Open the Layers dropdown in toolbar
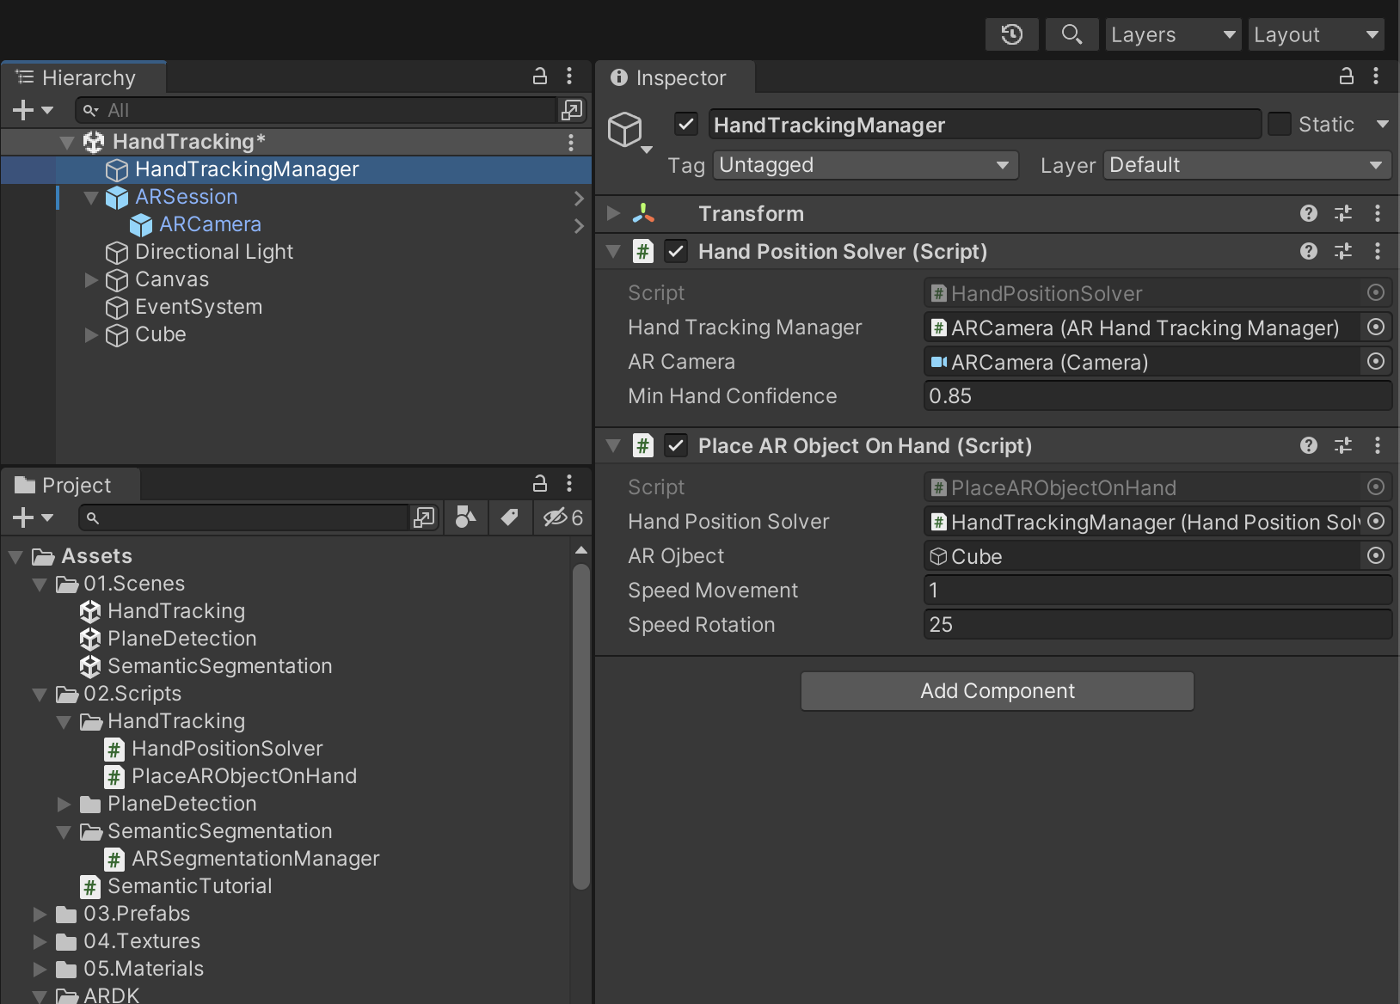The width and height of the screenshot is (1400, 1004). 1172,34
